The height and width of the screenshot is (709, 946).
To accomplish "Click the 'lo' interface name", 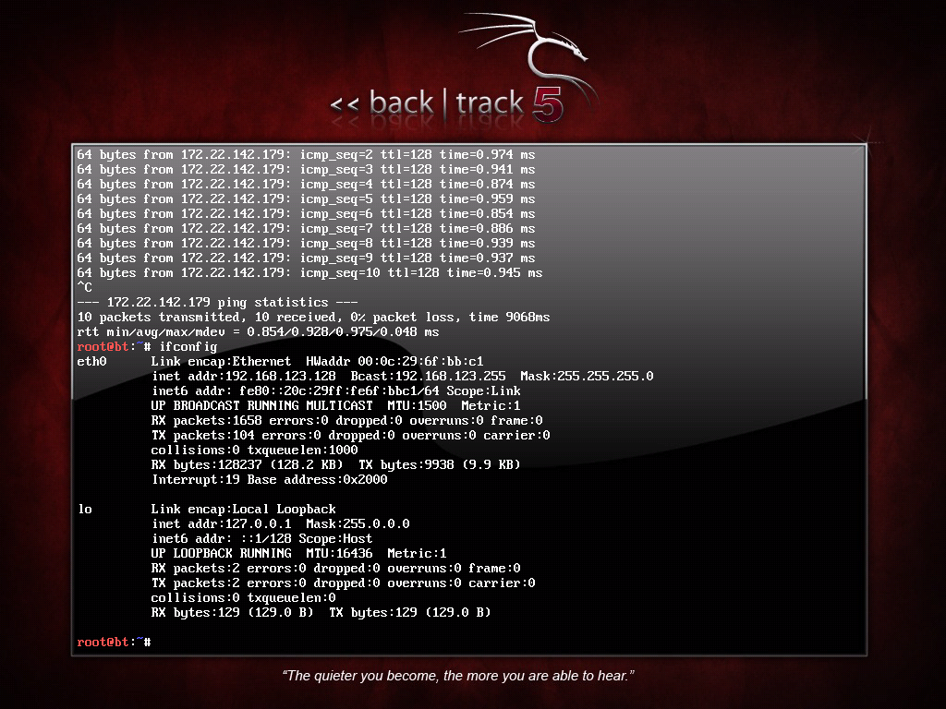I will click(x=85, y=509).
